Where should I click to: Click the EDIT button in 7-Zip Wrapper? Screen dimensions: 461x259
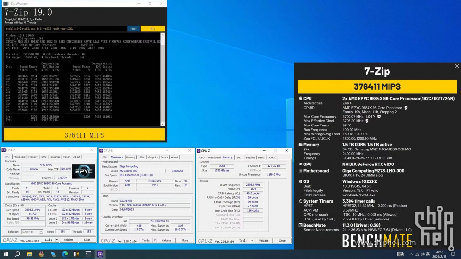tap(134, 29)
